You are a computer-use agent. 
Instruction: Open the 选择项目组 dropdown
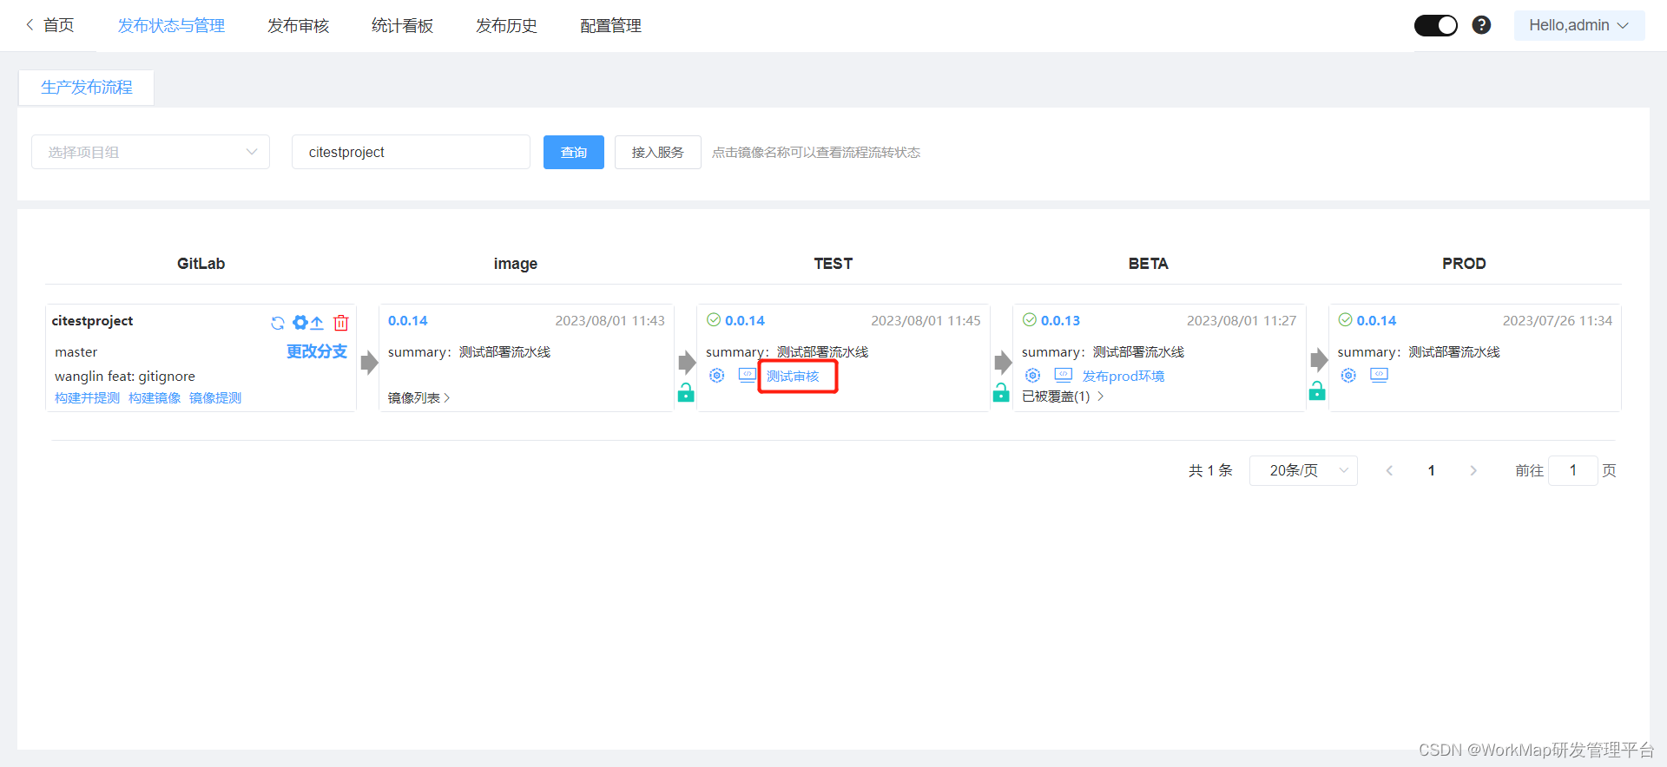pyautogui.click(x=151, y=152)
